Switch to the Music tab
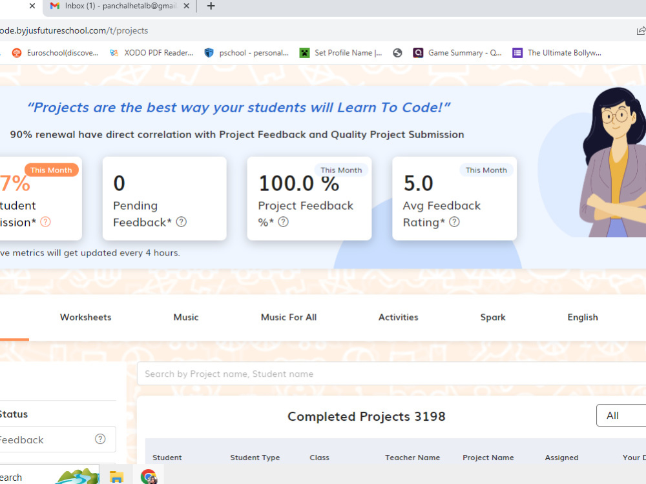 186,318
